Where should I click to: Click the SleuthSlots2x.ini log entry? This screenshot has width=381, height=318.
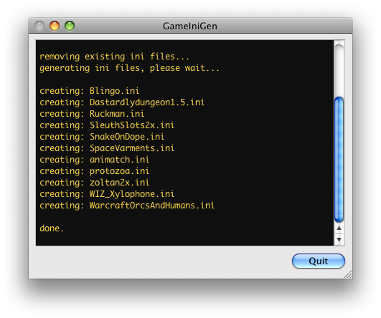107,125
